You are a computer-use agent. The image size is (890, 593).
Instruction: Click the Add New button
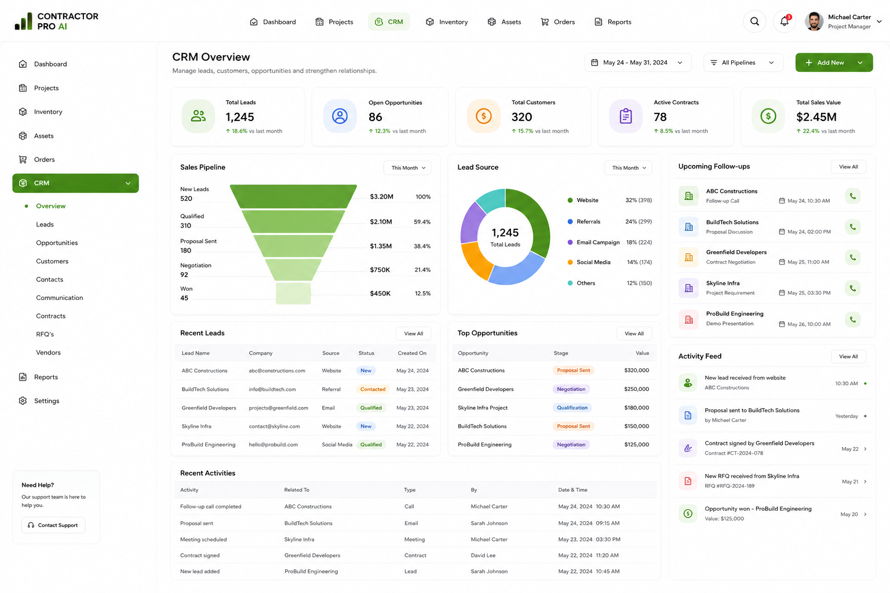click(x=834, y=63)
